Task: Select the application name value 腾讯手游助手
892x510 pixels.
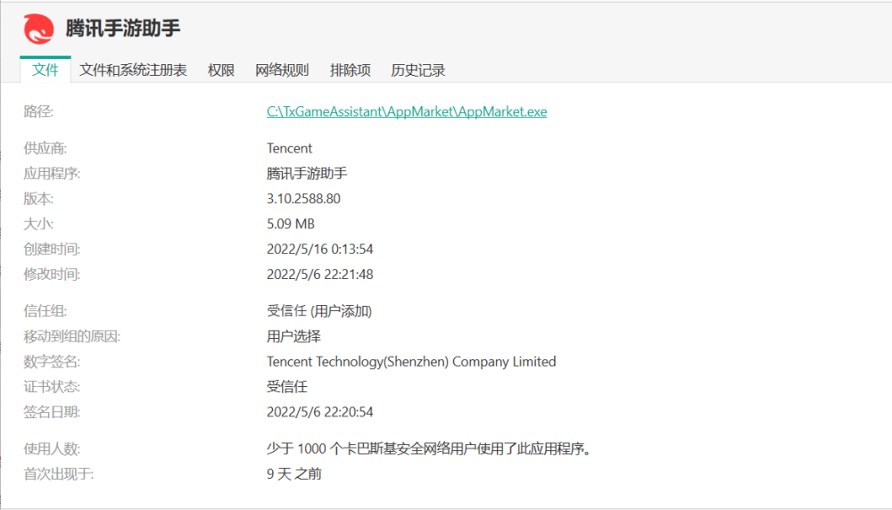Action: pyautogui.click(x=307, y=173)
